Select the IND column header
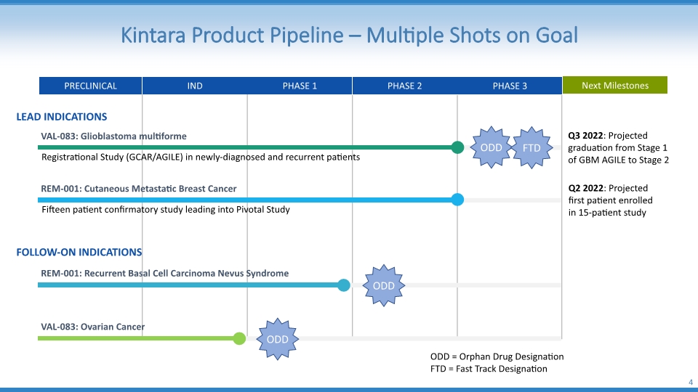The width and height of the screenshot is (698, 392). 195,86
